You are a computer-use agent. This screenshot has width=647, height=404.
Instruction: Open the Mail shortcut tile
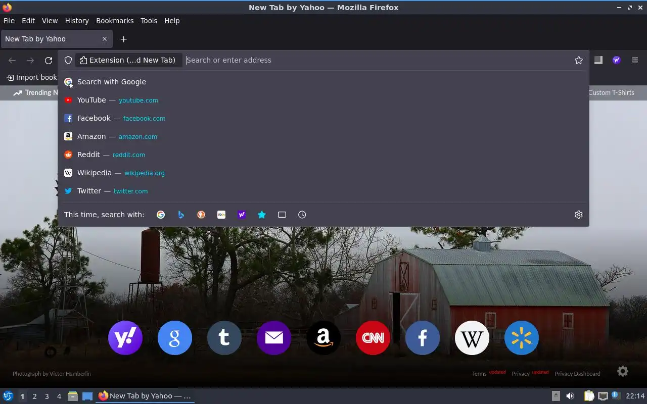tap(274, 338)
